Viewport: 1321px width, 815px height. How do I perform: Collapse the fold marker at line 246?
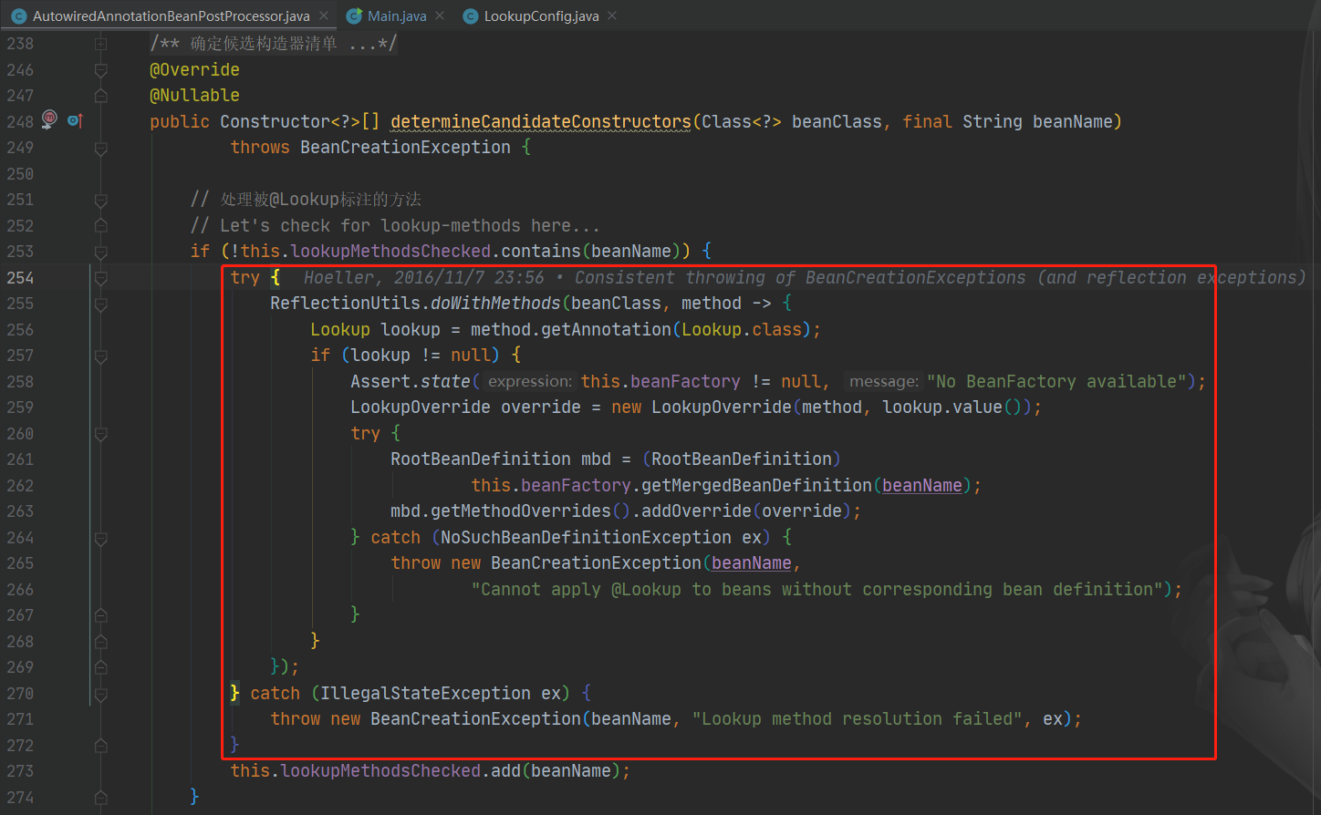click(101, 70)
